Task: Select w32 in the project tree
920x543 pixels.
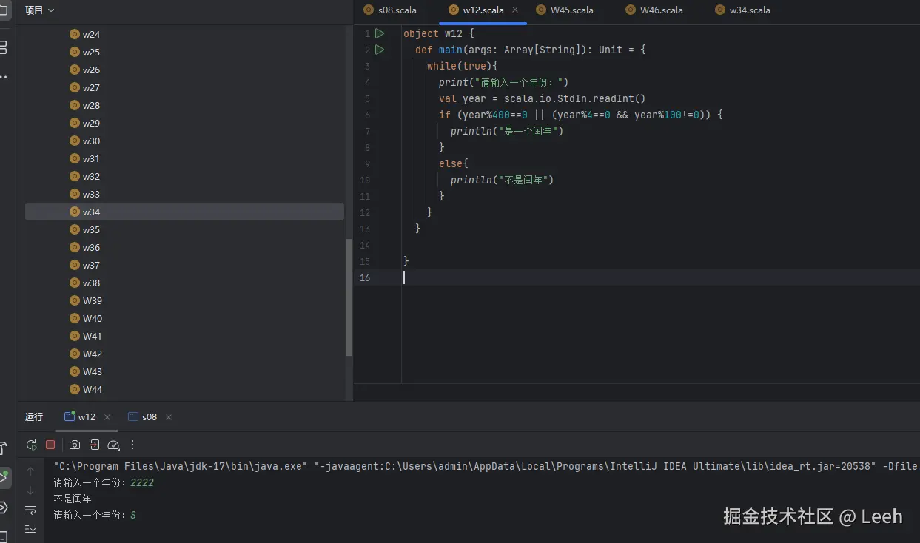Action: 184,177
